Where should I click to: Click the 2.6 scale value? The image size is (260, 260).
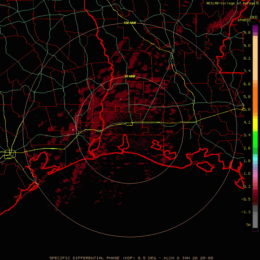pyautogui.click(x=247, y=148)
